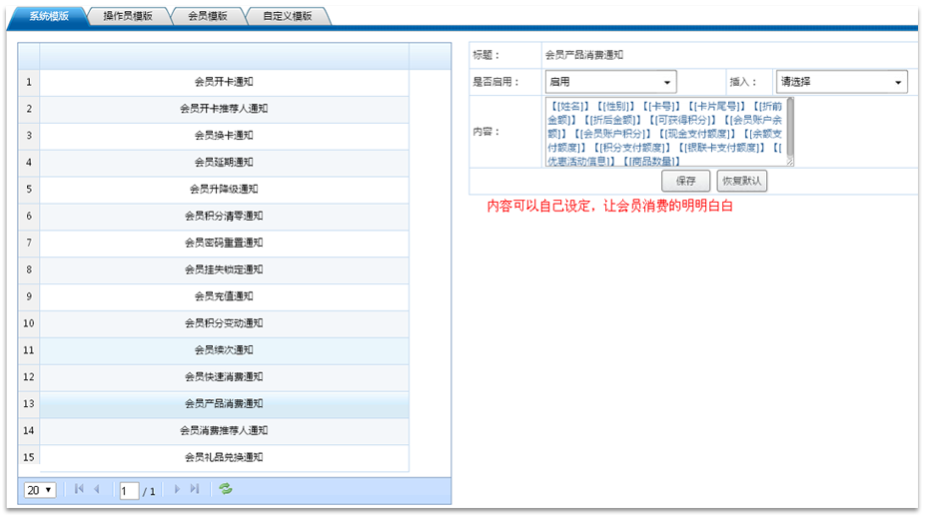Open the page size dropdown showing 20
Screen dimensions: 925x518
point(40,490)
